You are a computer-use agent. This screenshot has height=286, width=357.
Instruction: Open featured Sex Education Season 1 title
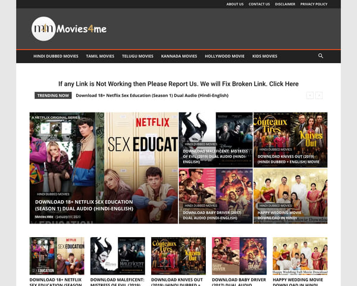[84, 205]
